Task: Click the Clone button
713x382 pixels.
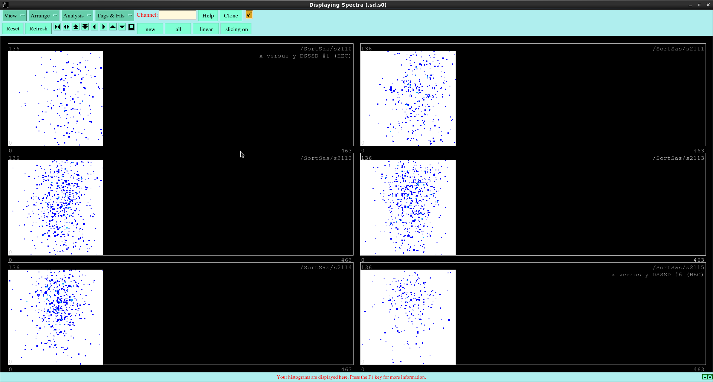Action: point(231,16)
